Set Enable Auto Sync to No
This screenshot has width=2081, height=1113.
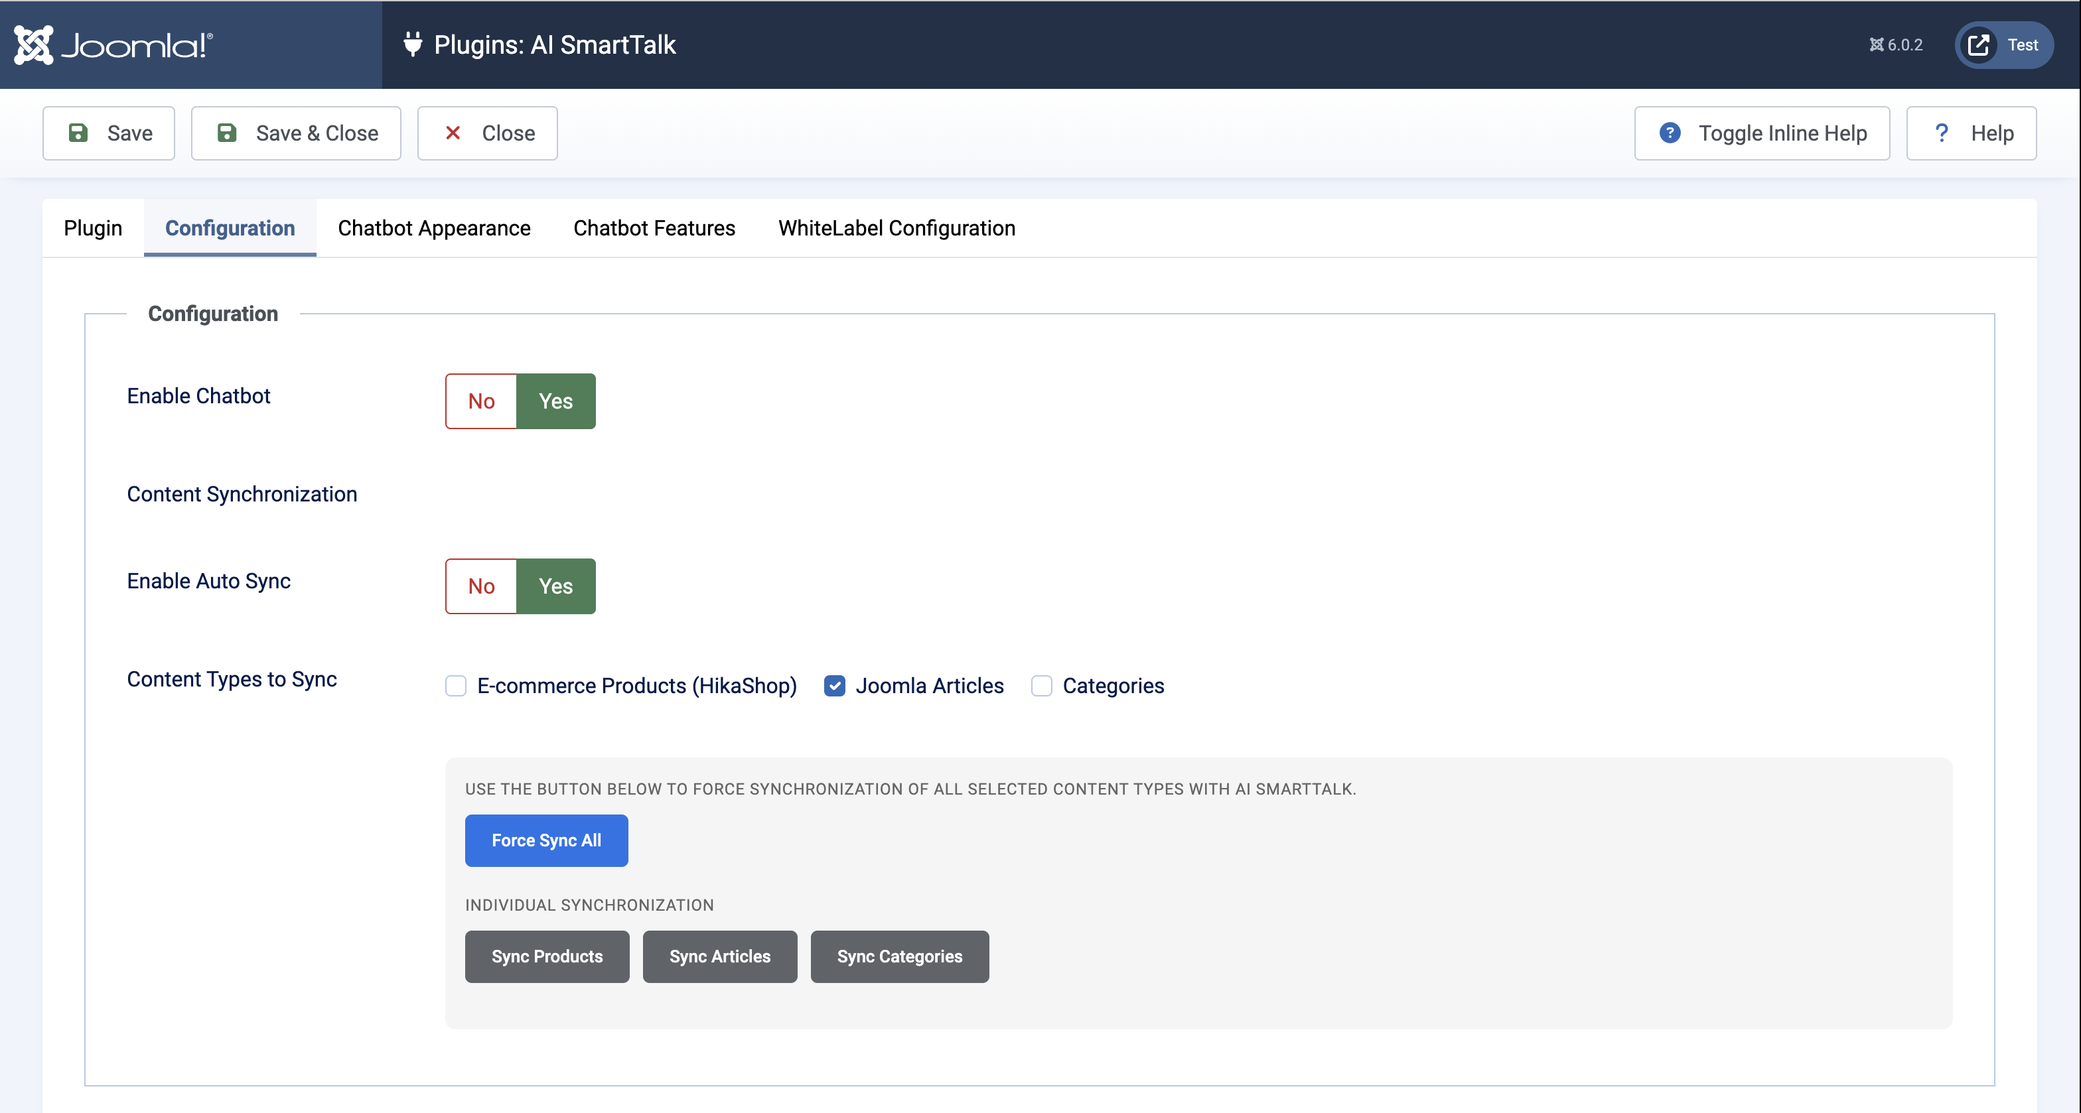pyautogui.click(x=480, y=586)
